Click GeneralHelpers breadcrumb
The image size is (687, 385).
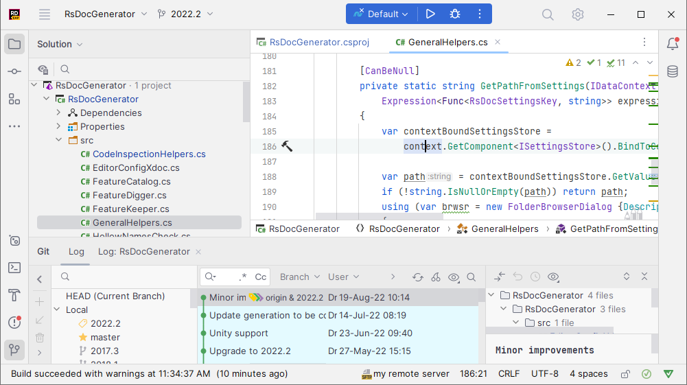point(498,229)
